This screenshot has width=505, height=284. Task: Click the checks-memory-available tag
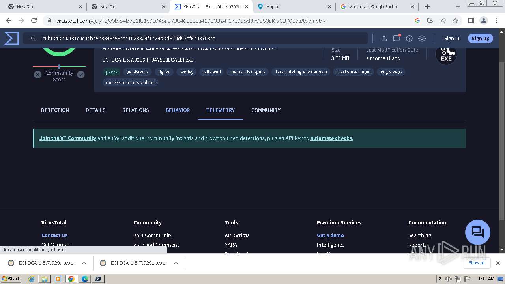pyautogui.click(x=131, y=82)
